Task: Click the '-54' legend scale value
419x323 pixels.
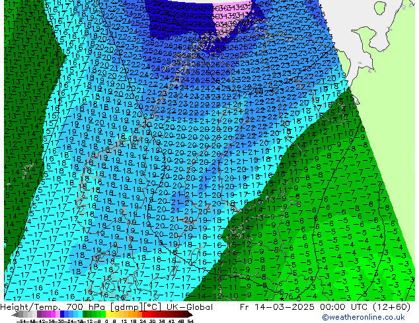Action: tap(21, 321)
